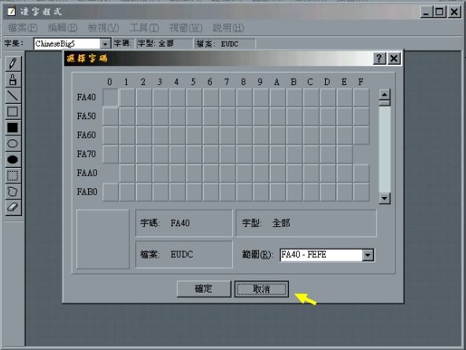Image resolution: width=466 pixels, height=350 pixels.
Task: Choose the Rectangular Selection tool
Action: [x=13, y=176]
